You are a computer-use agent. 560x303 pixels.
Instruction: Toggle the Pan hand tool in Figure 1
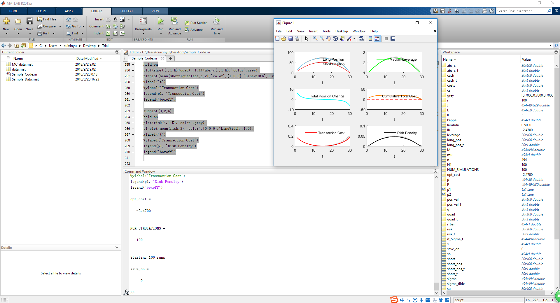329,39
